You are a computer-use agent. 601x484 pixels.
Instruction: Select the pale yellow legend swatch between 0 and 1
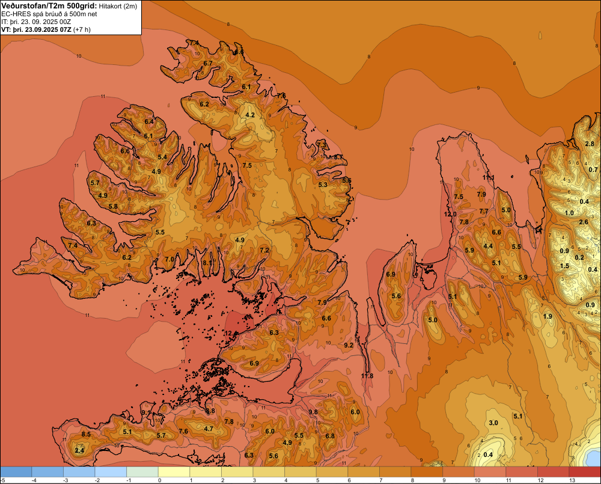pyautogui.click(x=174, y=472)
